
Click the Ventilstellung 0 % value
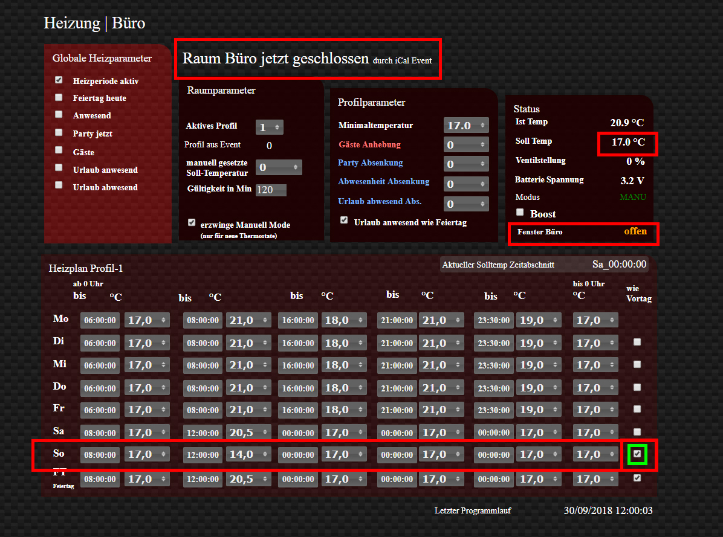[x=635, y=161]
